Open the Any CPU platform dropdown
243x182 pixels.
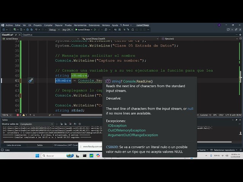[68, 30]
